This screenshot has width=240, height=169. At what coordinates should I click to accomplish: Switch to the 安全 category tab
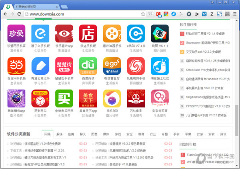pos(130,134)
